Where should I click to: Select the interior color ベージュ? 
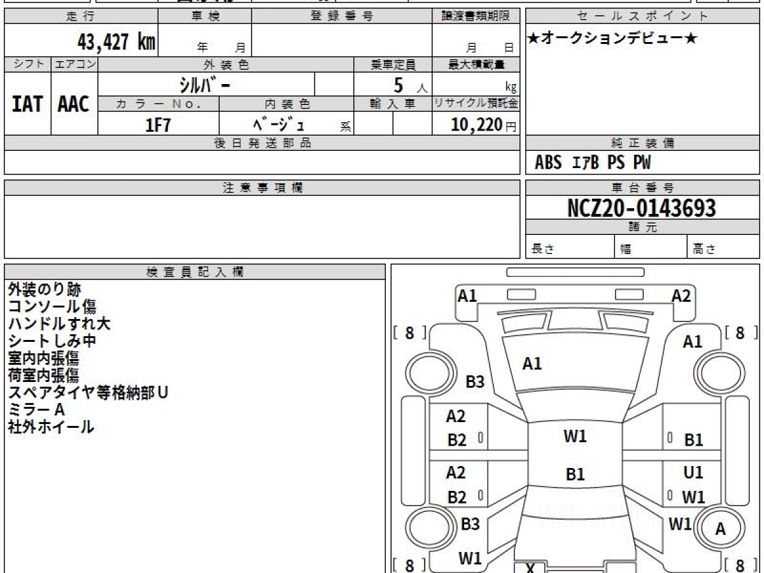pos(279,124)
